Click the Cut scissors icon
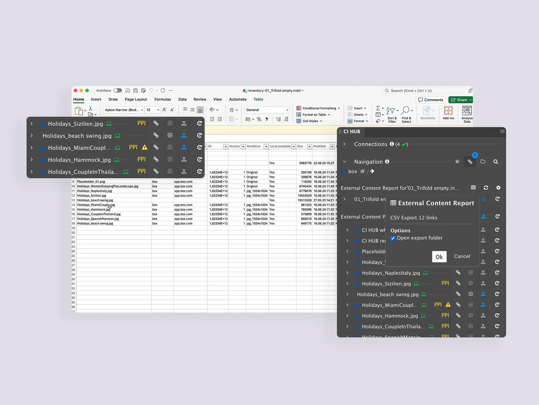Viewport: 539px width, 405px height. click(90, 108)
